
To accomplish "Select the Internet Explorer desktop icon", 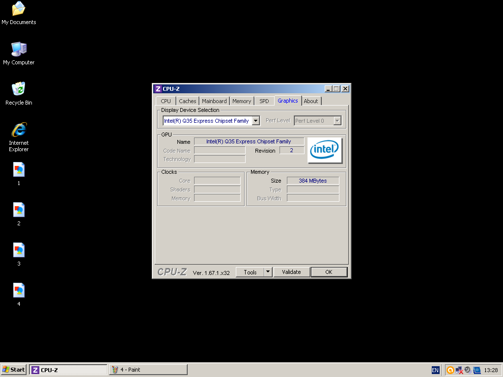I will pos(19,137).
